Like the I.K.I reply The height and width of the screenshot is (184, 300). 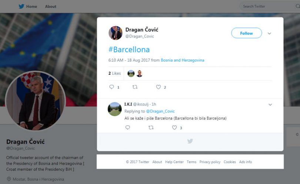point(174,127)
